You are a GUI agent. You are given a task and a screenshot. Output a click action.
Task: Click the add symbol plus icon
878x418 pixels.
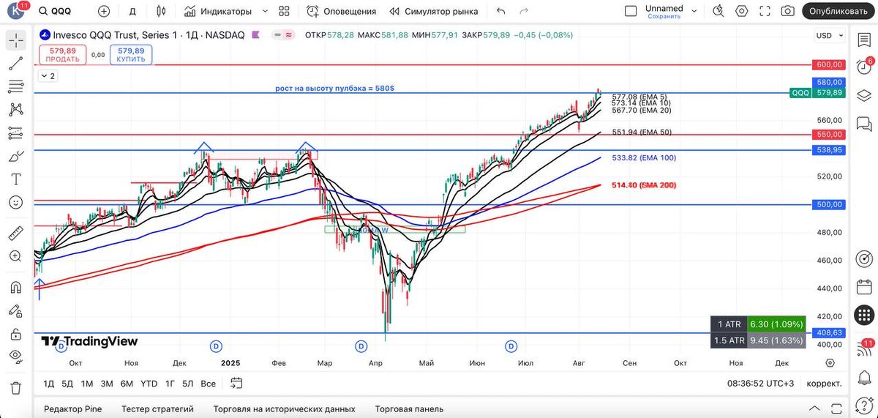click(104, 11)
